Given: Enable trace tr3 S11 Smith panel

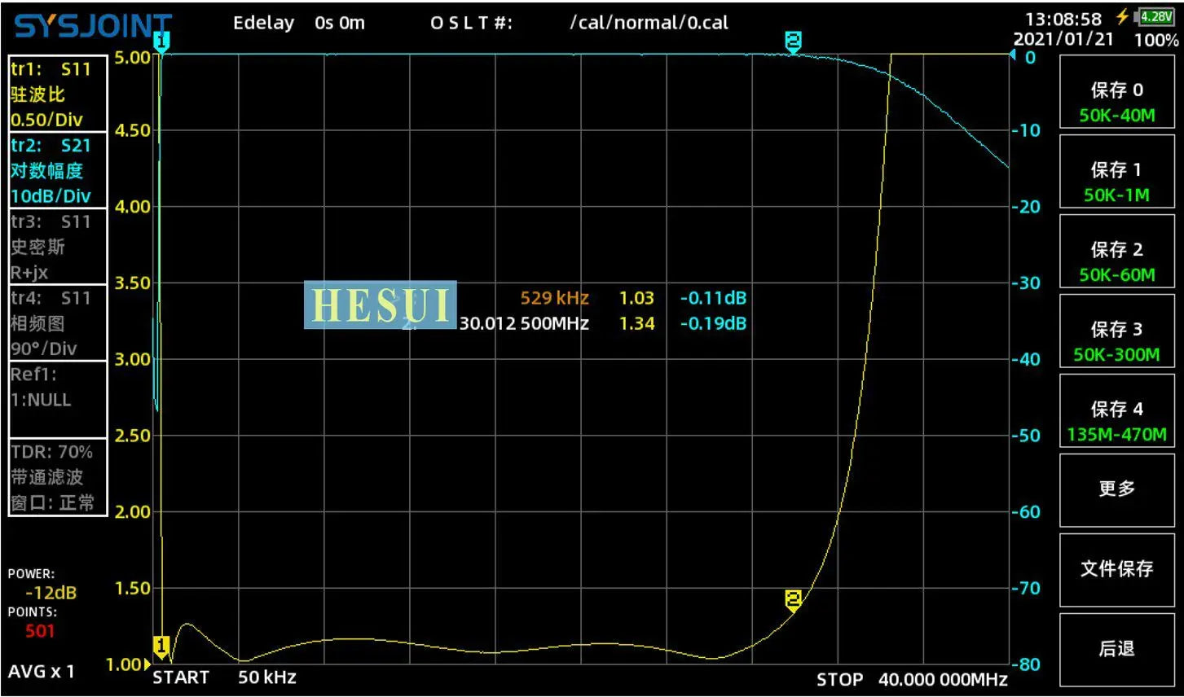Looking at the screenshot, I should 58,247.
